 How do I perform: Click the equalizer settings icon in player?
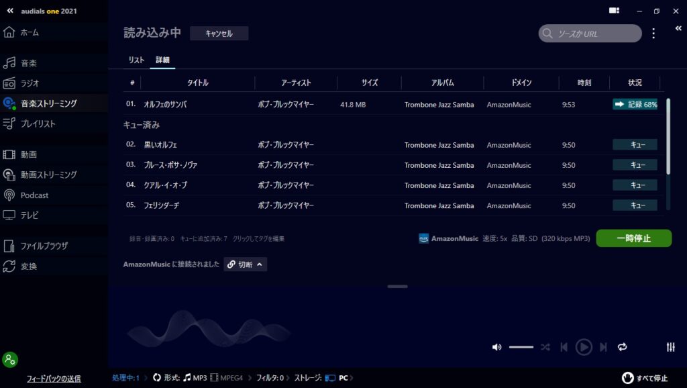[670, 347]
